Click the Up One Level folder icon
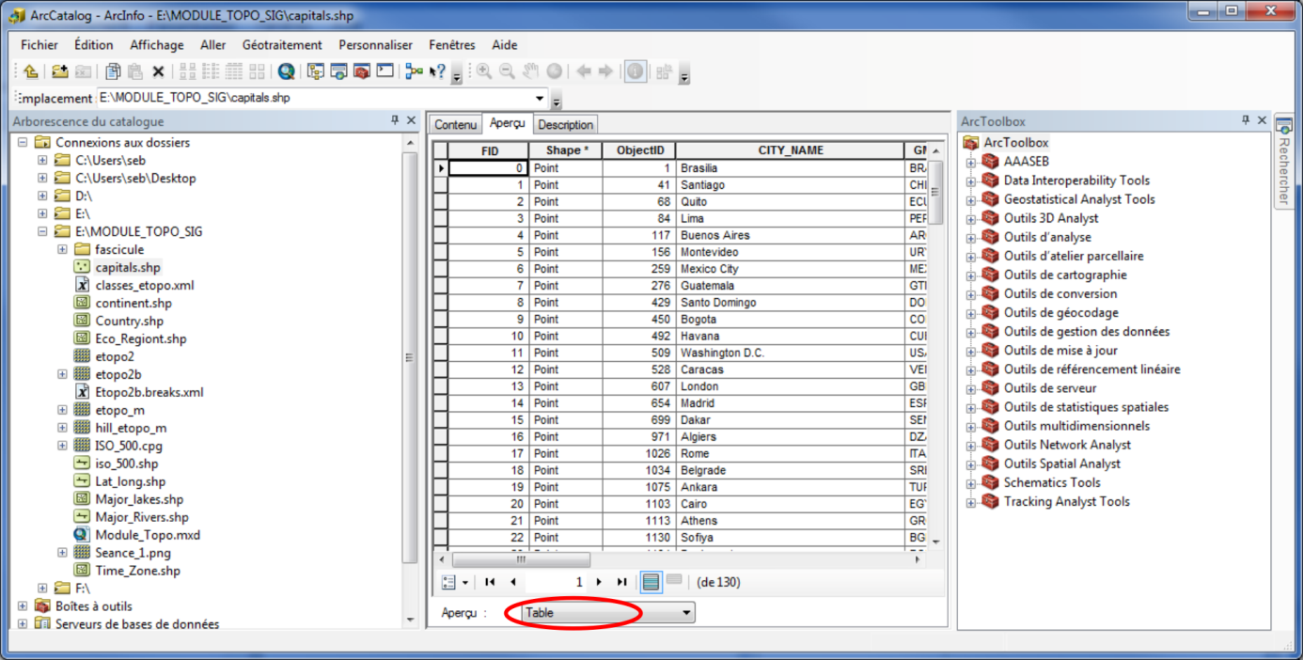1303x660 pixels. click(31, 71)
